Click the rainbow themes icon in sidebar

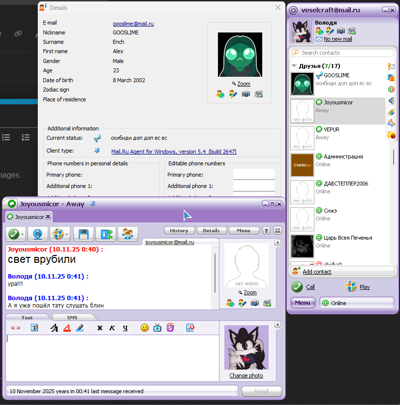[x=392, y=112]
